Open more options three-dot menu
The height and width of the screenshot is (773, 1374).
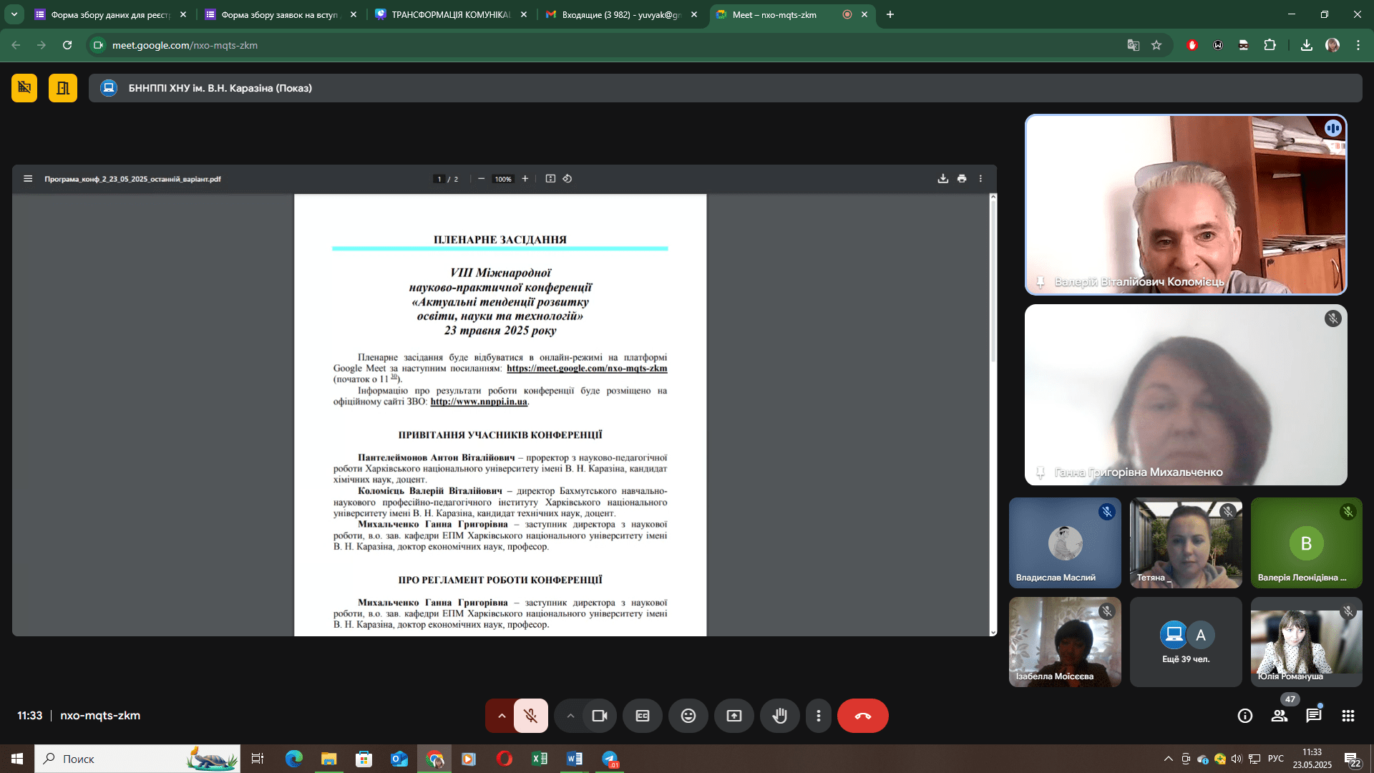818,716
